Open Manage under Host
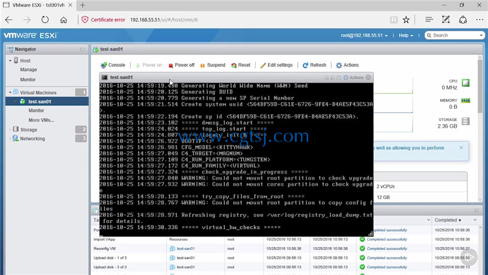Image resolution: width=488 pixels, height=275 pixels. tap(28, 70)
